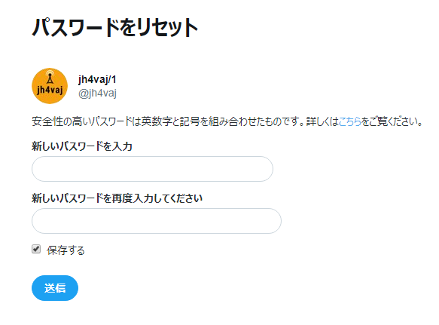The width and height of the screenshot is (439, 325).
Task: Click the orange jh4vaj profile avatar
Action: coord(50,86)
